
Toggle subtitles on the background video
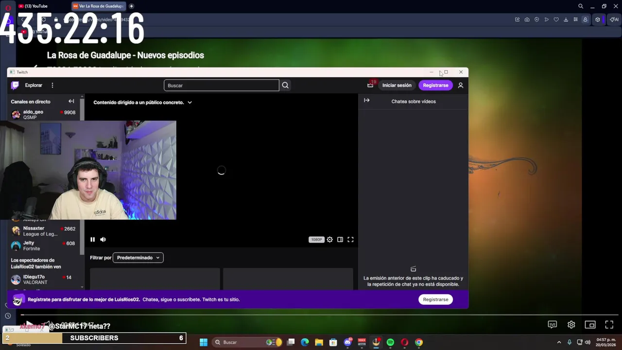click(553, 325)
